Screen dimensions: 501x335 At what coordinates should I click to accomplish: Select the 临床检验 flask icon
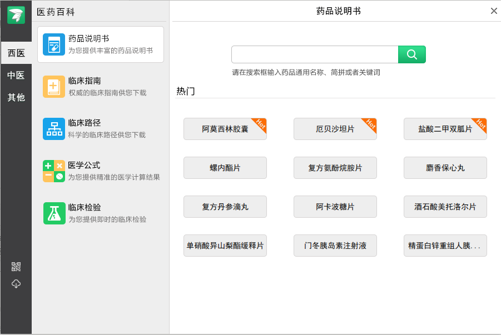pos(53,212)
